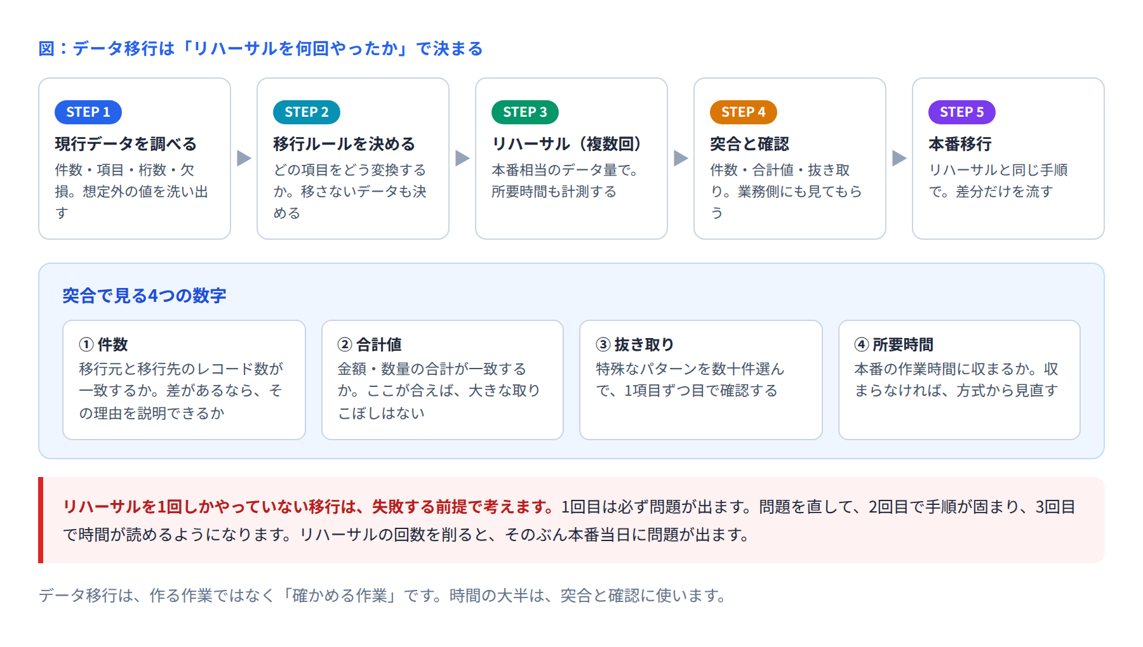Viewport: 1143px width, 647px height.
Task: Click the text 特殊なパターンを数十件選んで
Action: click(x=690, y=379)
